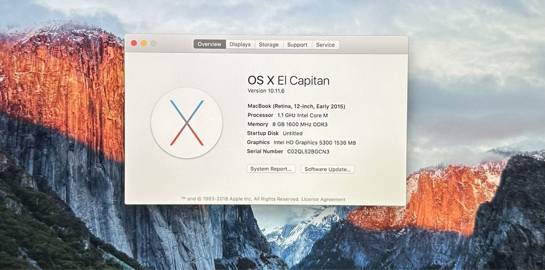The width and height of the screenshot is (545, 270).
Task: Click the Processor '1.1 GHz Intel Core M' value
Action: (x=302, y=115)
